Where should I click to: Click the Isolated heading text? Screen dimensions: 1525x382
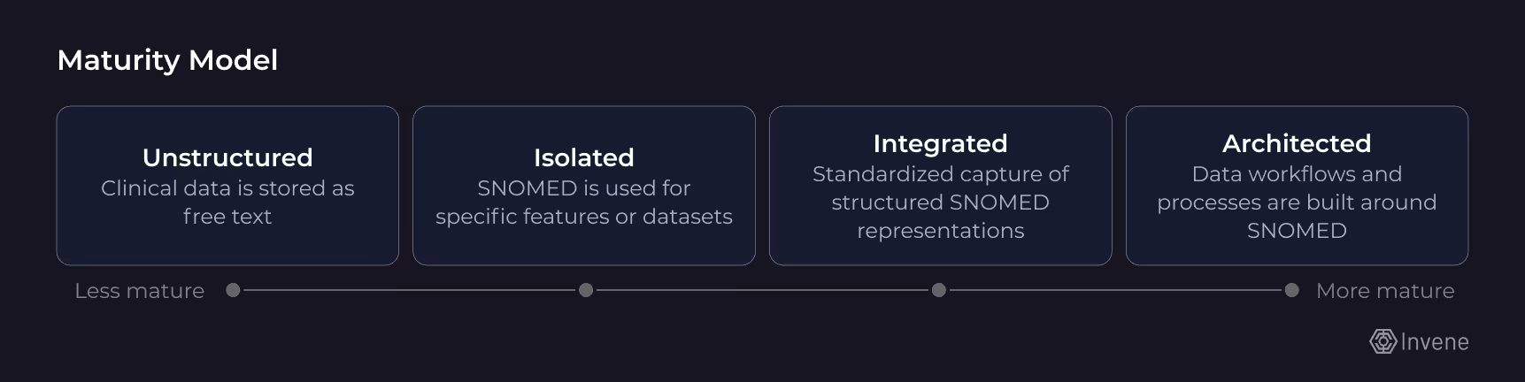584,157
